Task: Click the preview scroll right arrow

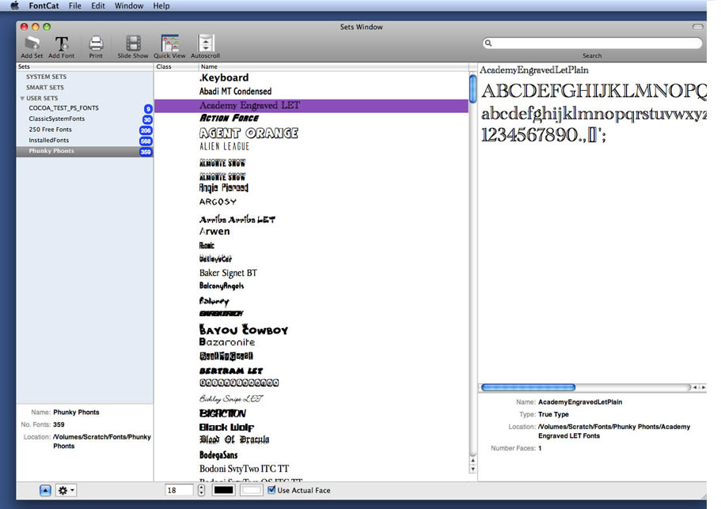Action: [703, 387]
